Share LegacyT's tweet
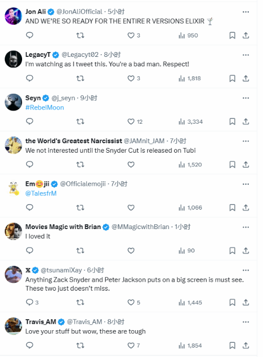Image resolution: width=263 pixels, height=357 pixels. (246, 78)
